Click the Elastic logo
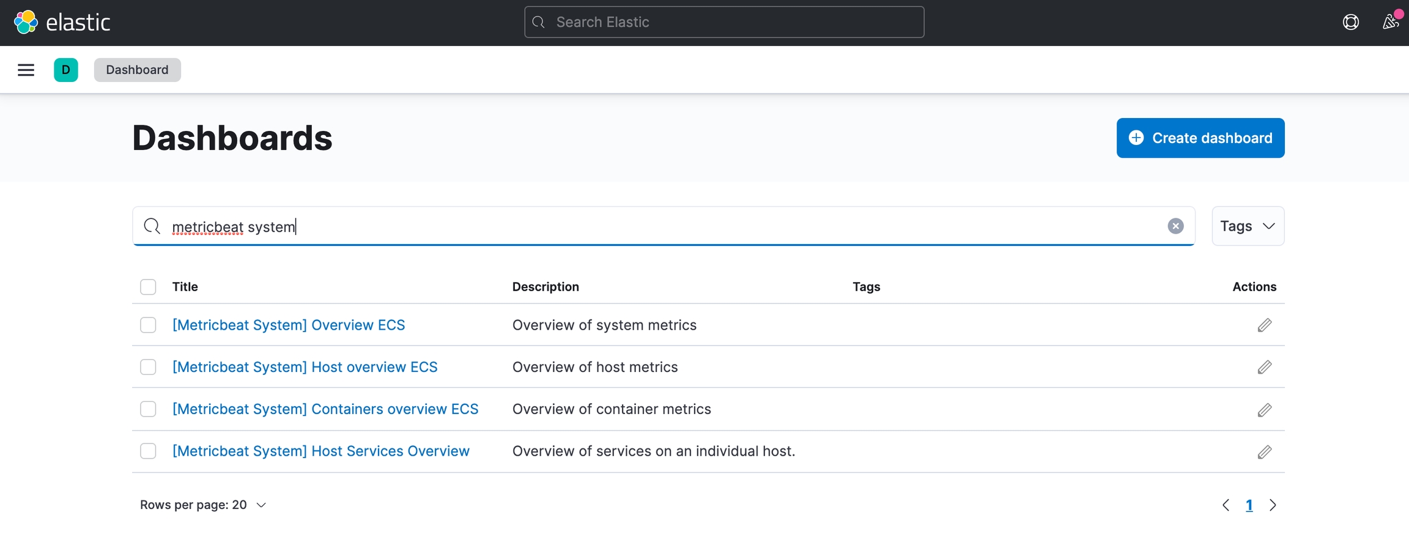The image size is (1409, 534). [x=62, y=23]
